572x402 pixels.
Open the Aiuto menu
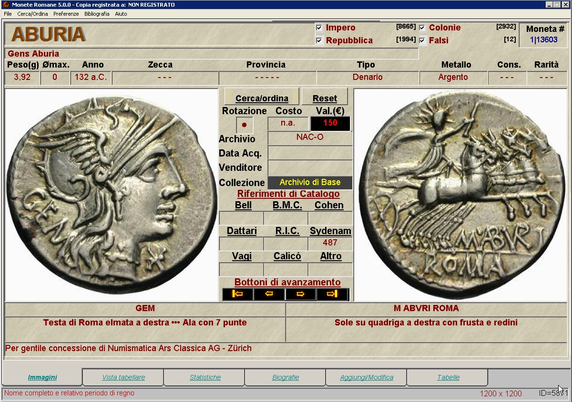coord(121,14)
